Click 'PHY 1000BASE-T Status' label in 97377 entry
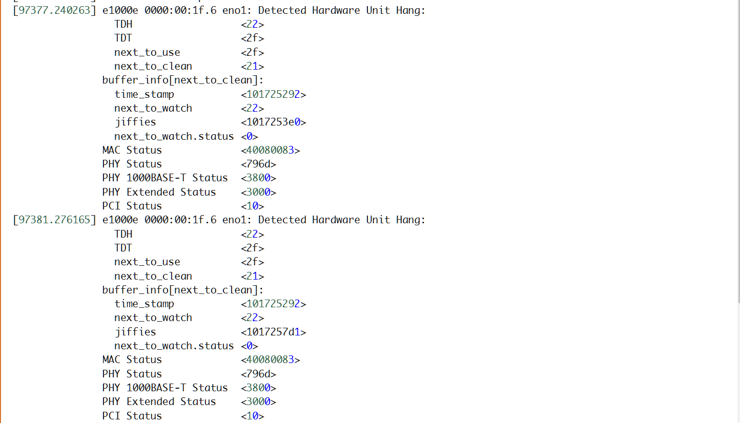740x423 pixels. click(165, 178)
